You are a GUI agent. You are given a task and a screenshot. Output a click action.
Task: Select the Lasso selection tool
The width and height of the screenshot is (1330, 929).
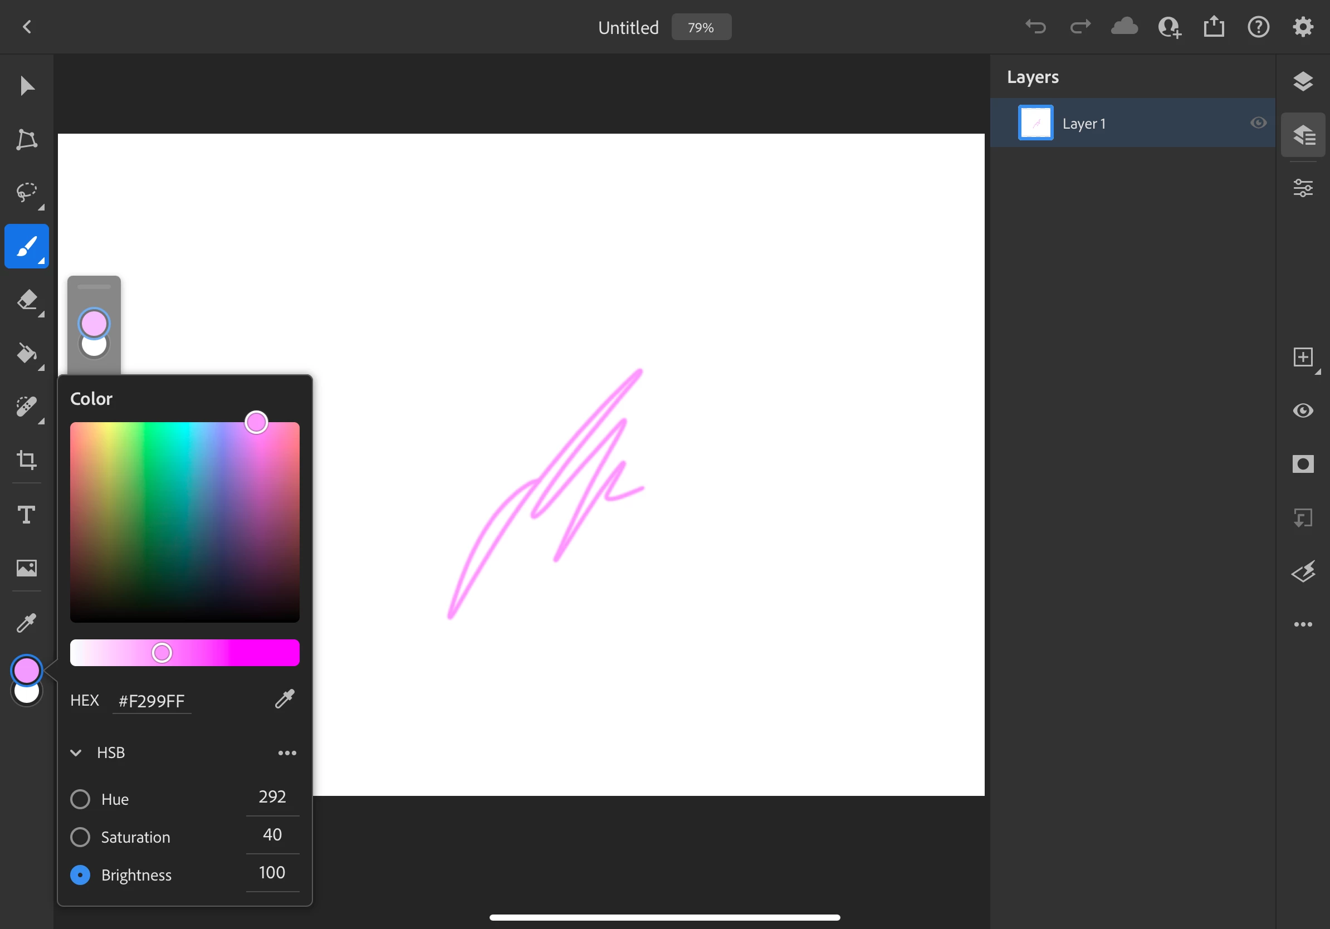pyautogui.click(x=26, y=192)
